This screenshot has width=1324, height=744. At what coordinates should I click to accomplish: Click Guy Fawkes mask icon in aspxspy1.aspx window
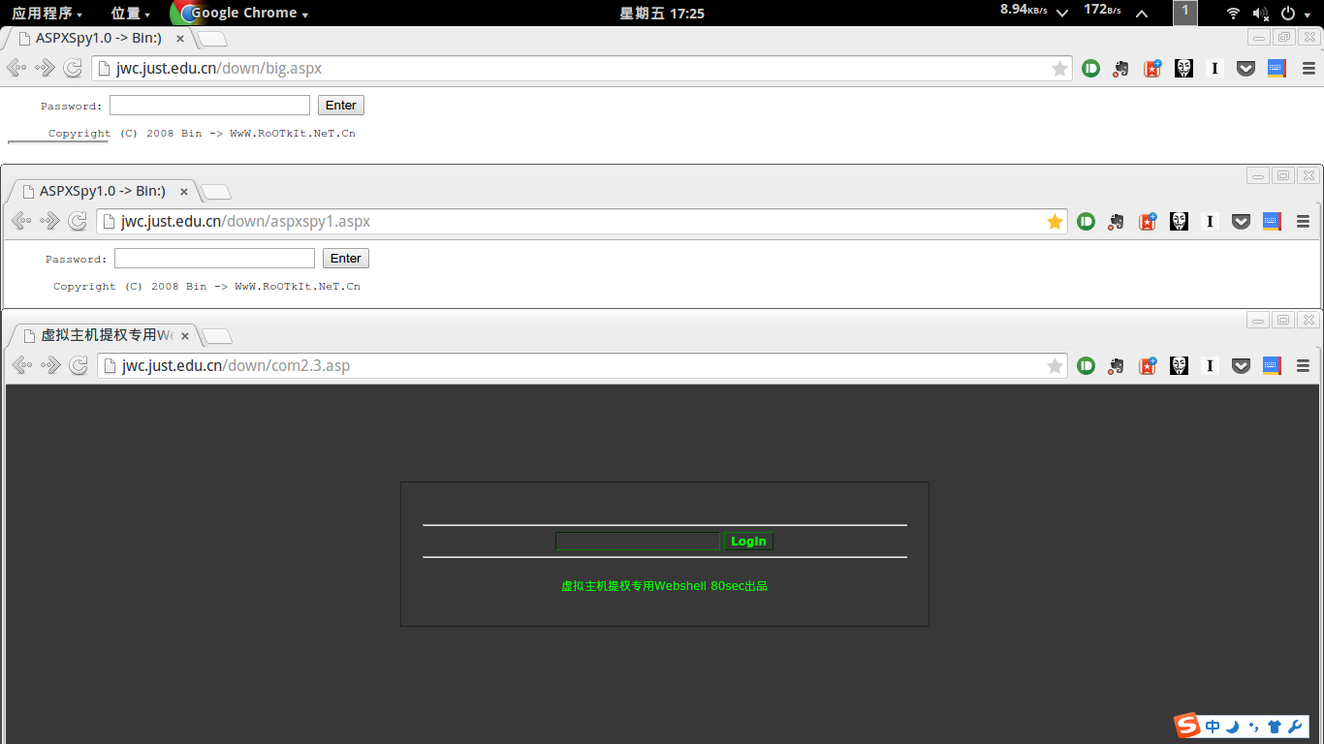click(x=1179, y=221)
